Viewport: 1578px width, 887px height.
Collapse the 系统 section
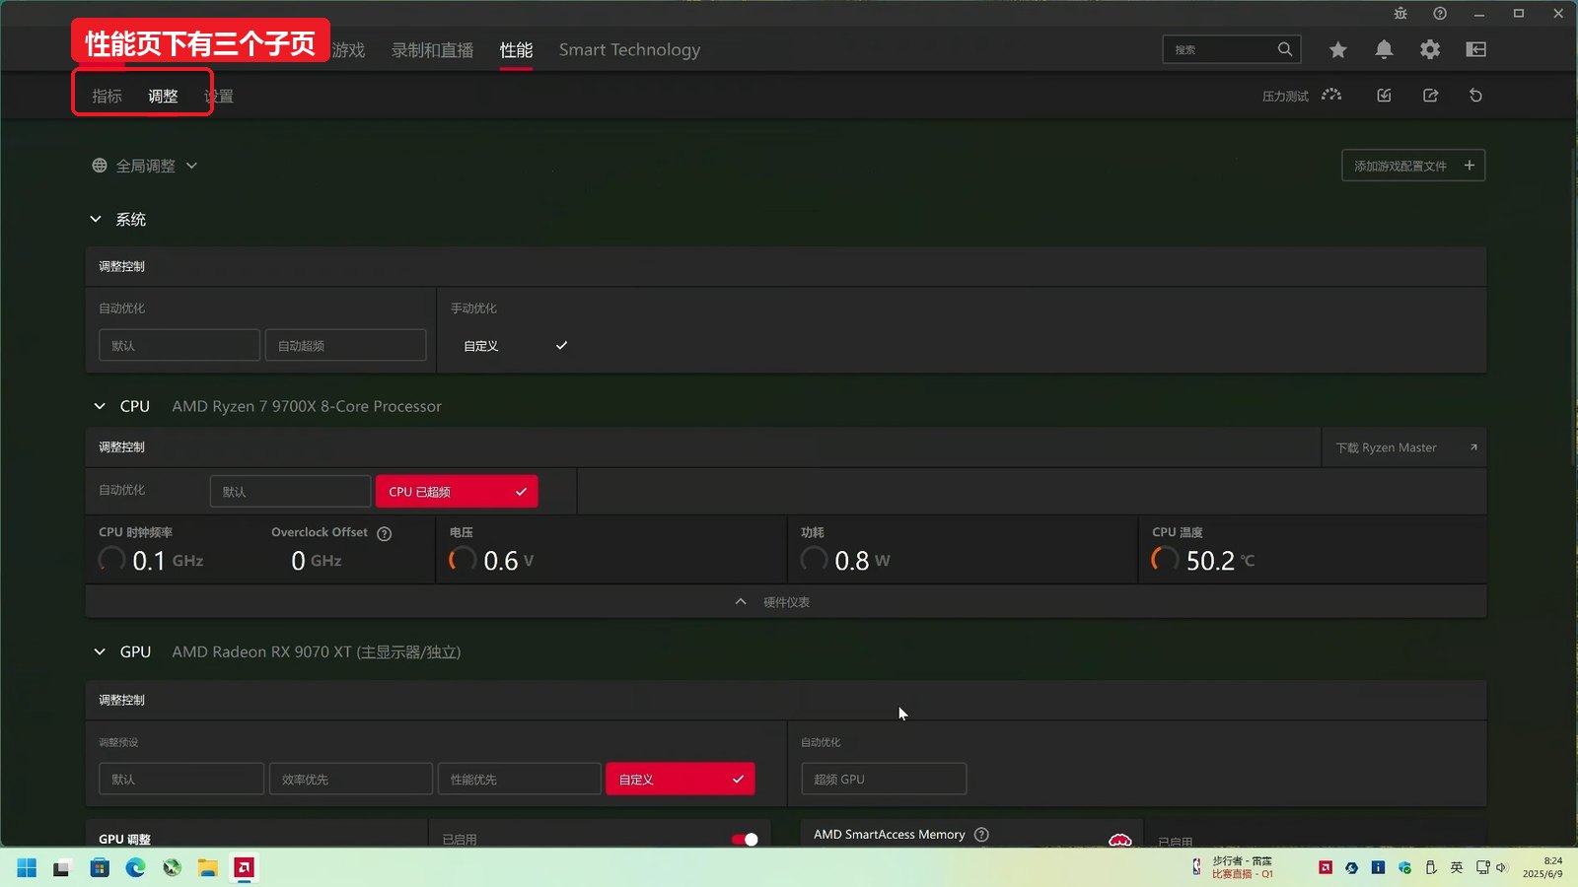[96, 219]
